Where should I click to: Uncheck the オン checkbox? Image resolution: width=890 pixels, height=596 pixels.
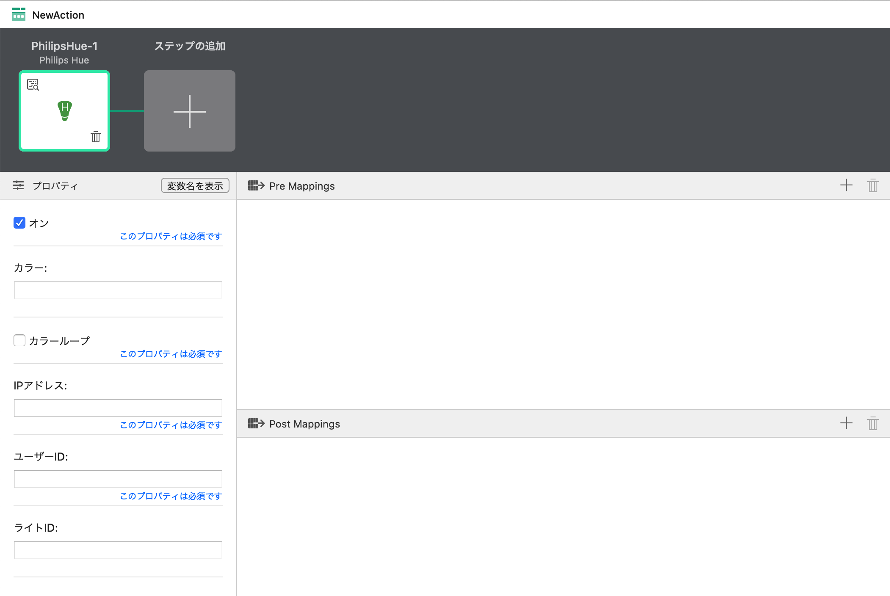tap(19, 223)
